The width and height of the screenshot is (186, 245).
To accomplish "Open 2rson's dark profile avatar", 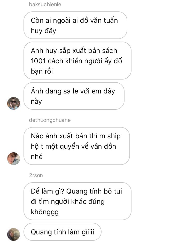I will (14, 234).
